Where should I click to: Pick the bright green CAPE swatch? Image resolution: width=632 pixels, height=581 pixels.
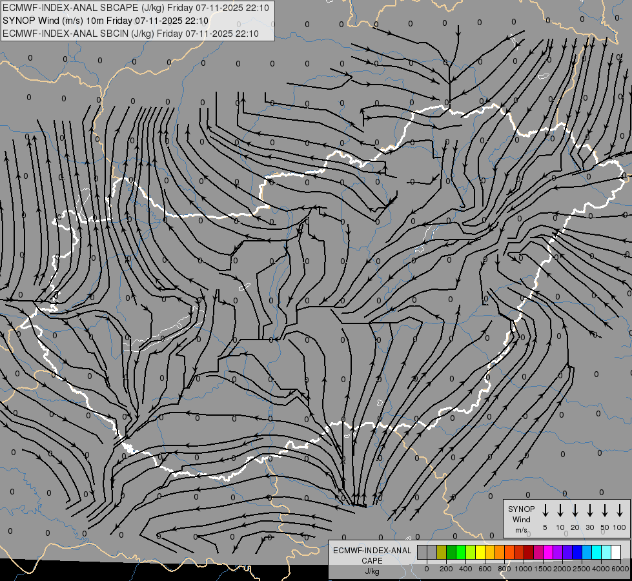[461, 552]
